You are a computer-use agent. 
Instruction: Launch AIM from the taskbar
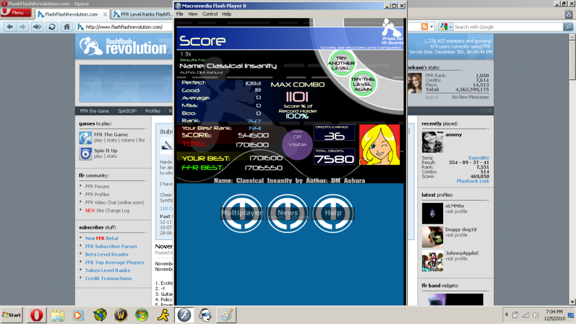pyautogui.click(x=163, y=314)
